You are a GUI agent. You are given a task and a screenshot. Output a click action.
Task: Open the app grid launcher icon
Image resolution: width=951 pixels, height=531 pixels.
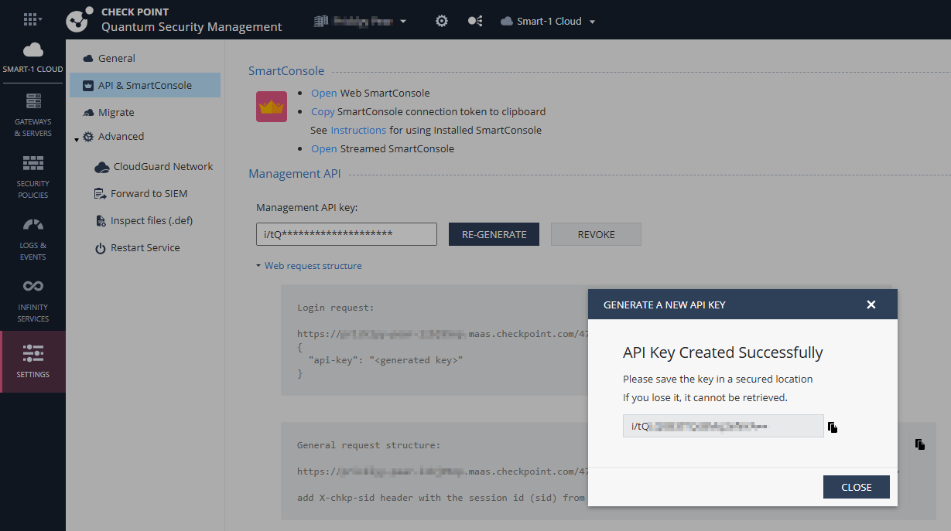pos(32,20)
